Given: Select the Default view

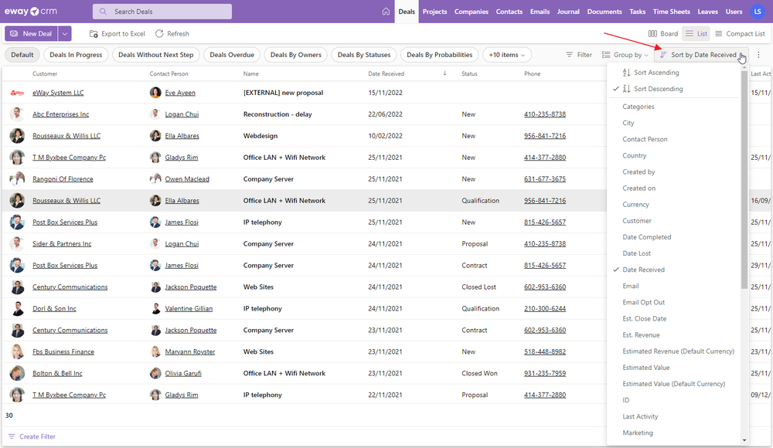Looking at the screenshot, I should (x=22, y=55).
